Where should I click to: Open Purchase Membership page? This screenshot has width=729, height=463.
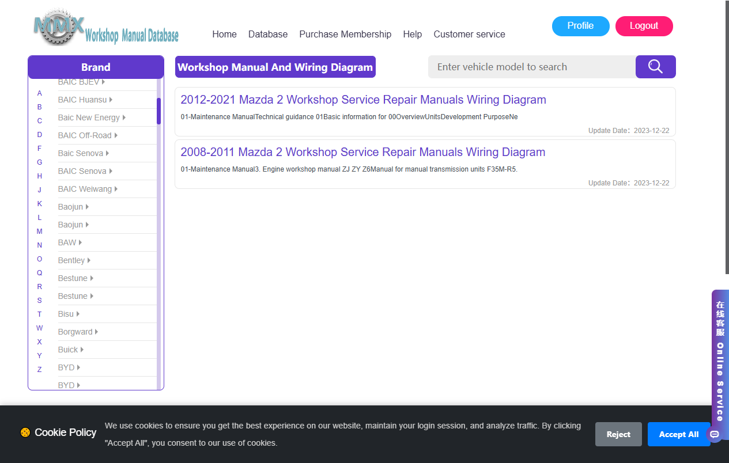[x=345, y=34]
